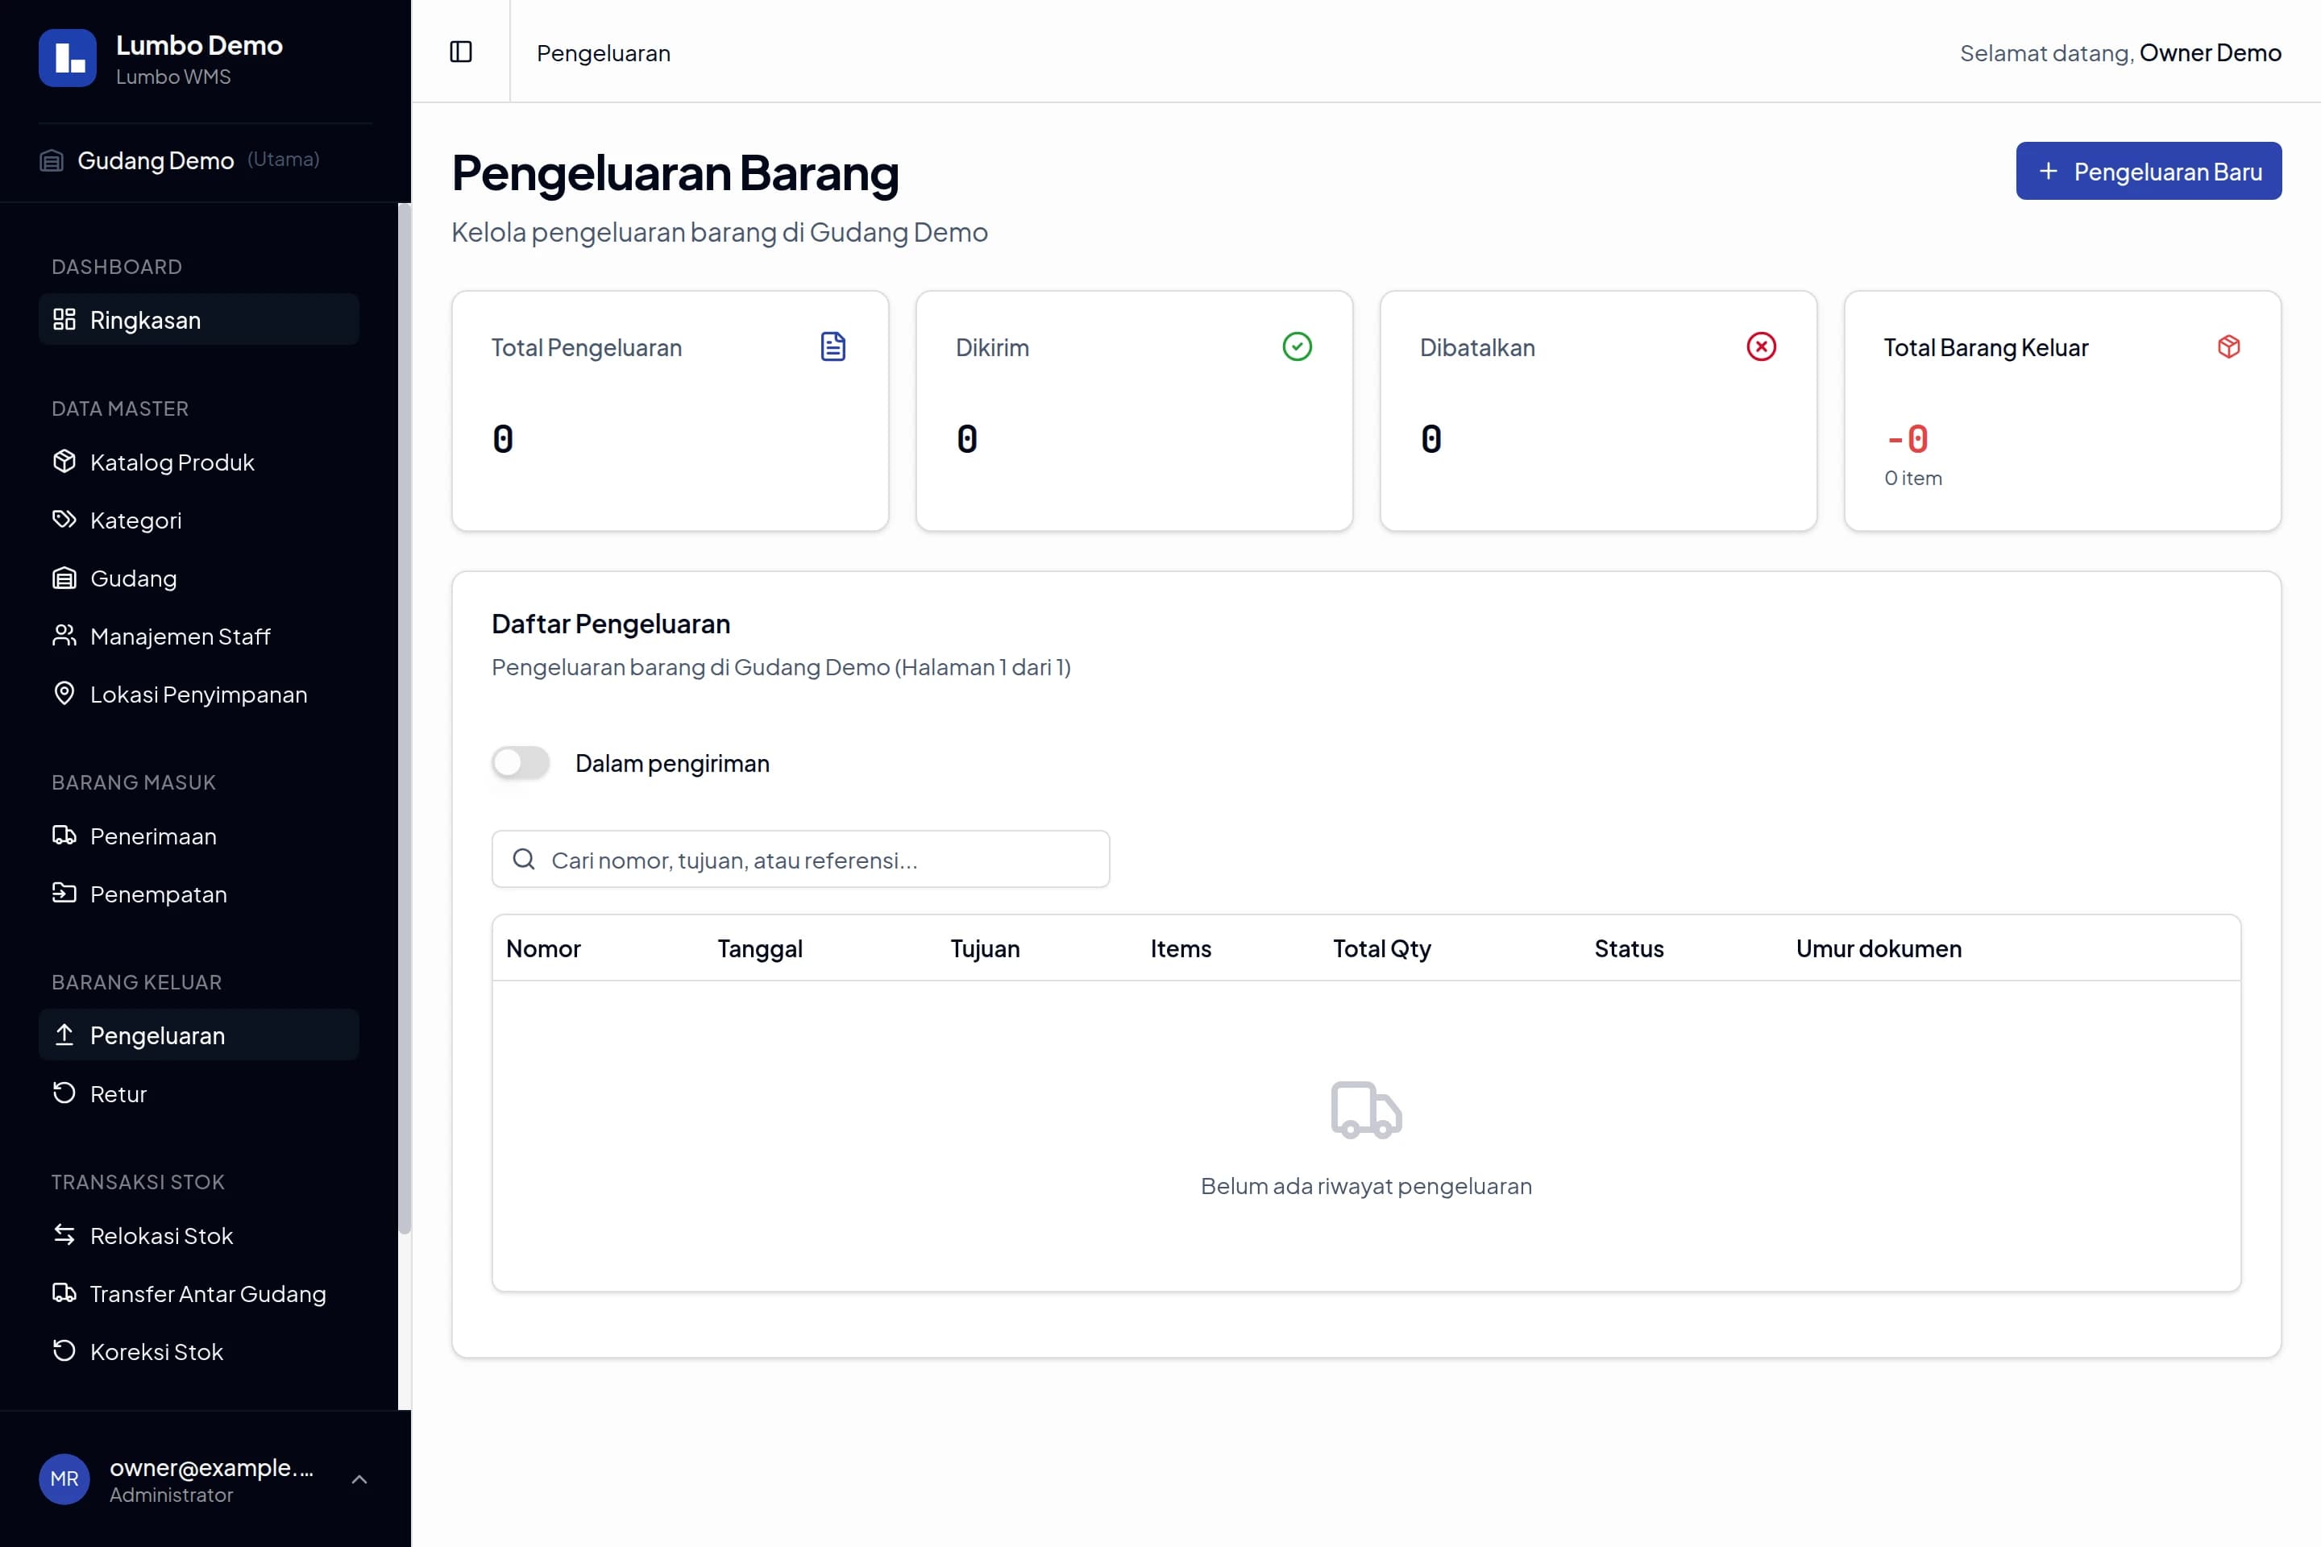This screenshot has height=1547, width=2321.
Task: Select Pengeluaran in the sidebar
Action: pos(198,1035)
